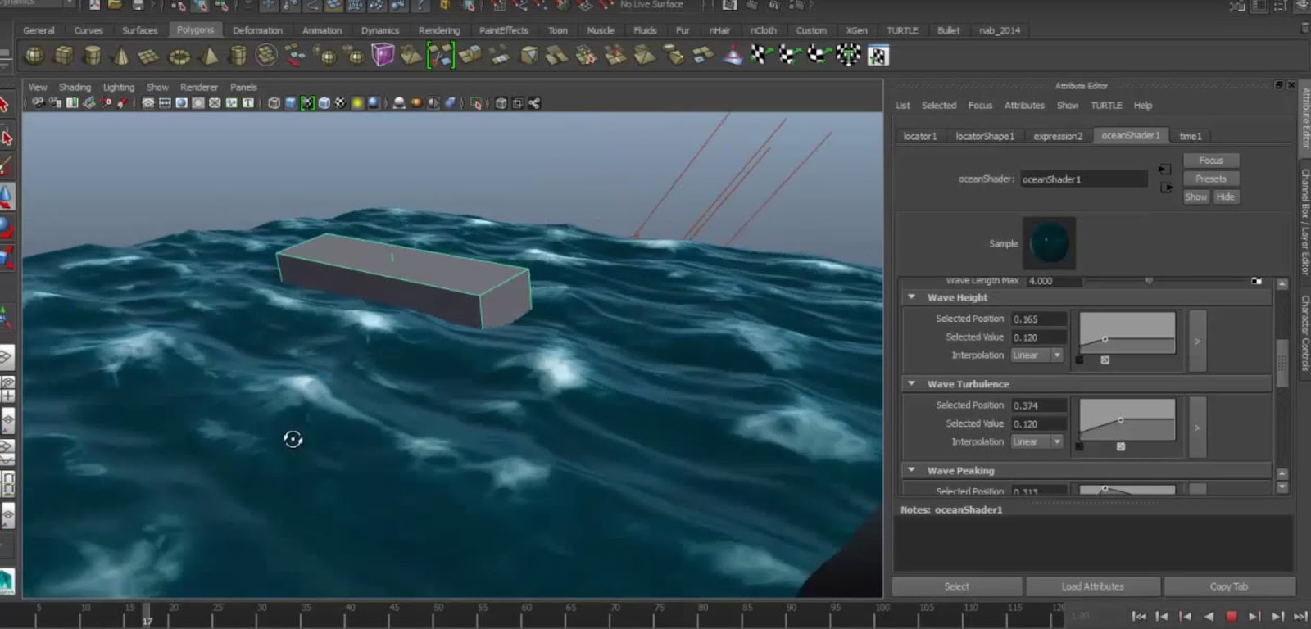Click the red and blue cone shelf icon

point(733,56)
